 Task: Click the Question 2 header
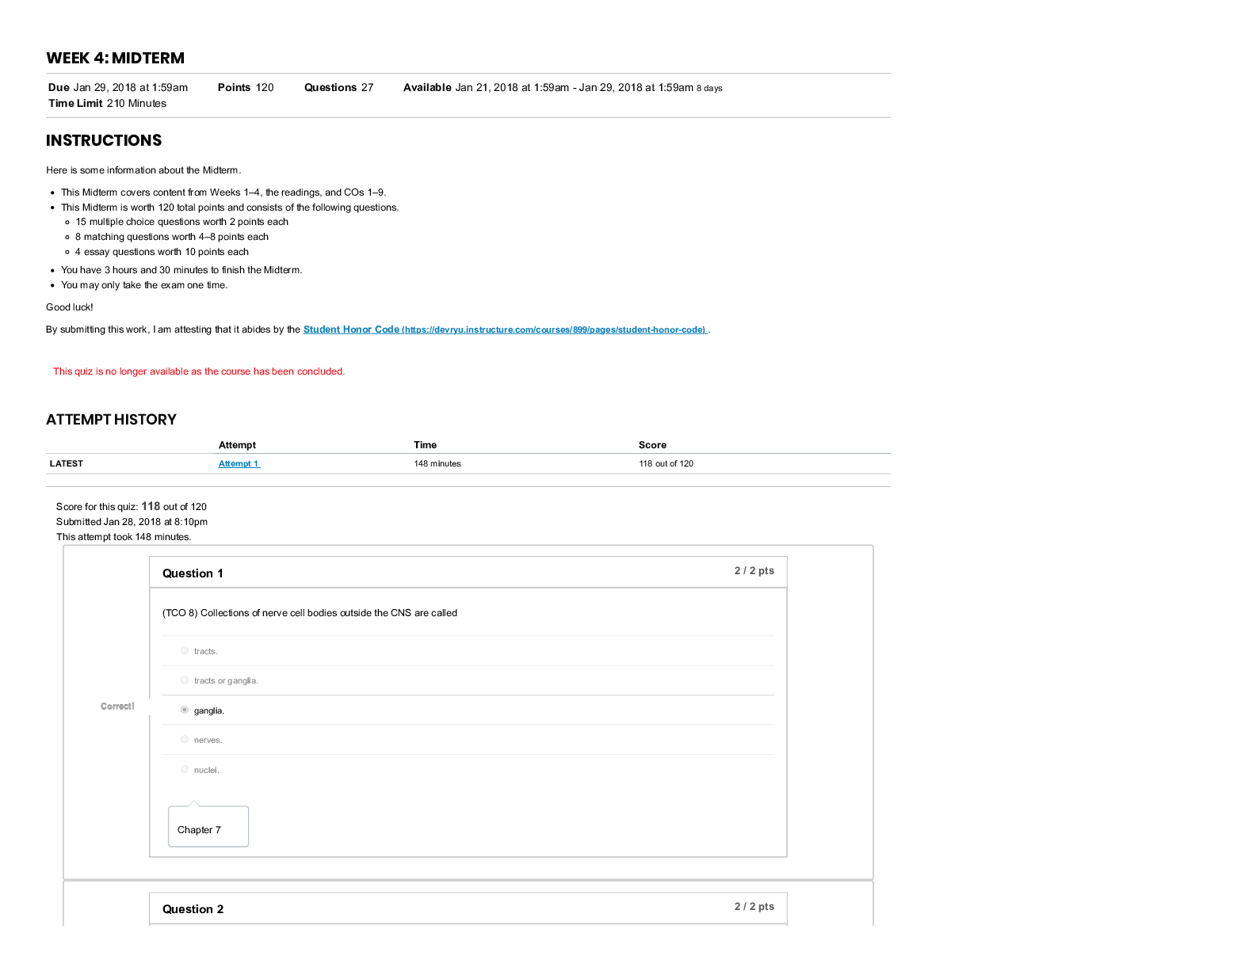[x=193, y=909]
